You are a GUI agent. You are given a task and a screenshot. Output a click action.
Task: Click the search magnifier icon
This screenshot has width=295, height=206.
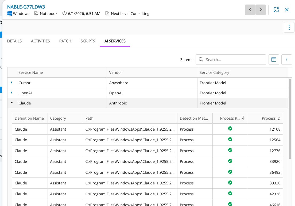pyautogui.click(x=201, y=59)
